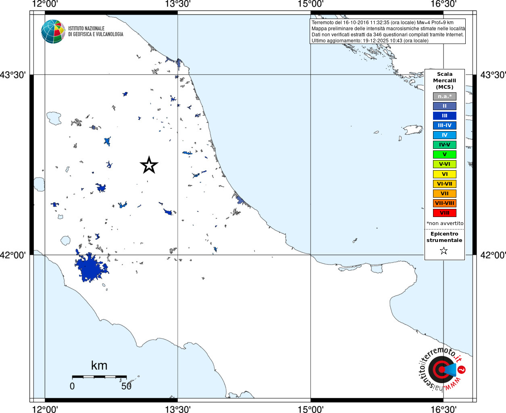Click the 15°00' longitude label at top
Screen dimensions: 506x413
(x=310, y=4)
